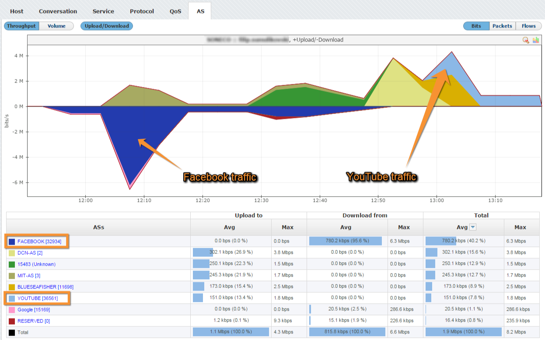Switch to the Conversation tab
Screen dimensions: 545x340
click(x=58, y=11)
